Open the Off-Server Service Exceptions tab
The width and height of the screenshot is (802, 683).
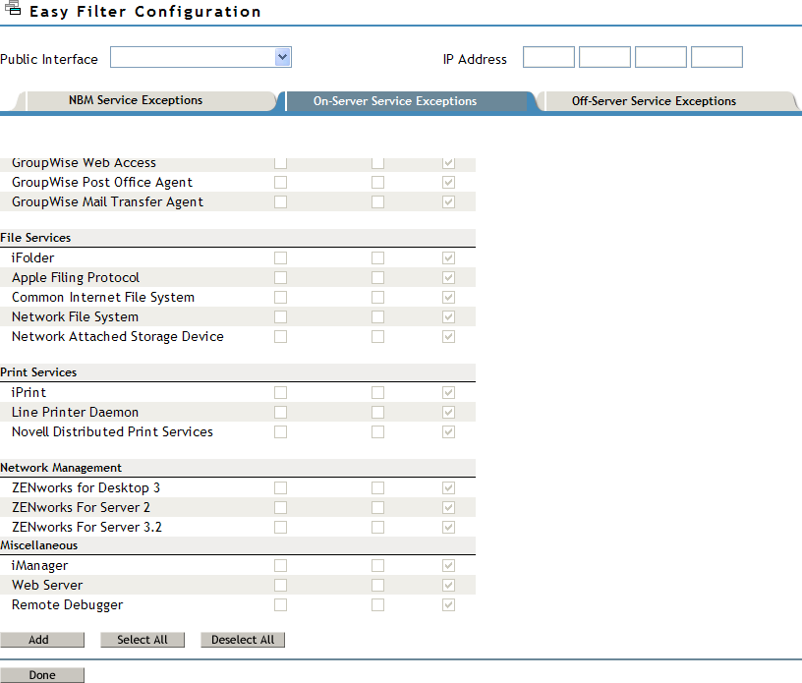point(654,101)
